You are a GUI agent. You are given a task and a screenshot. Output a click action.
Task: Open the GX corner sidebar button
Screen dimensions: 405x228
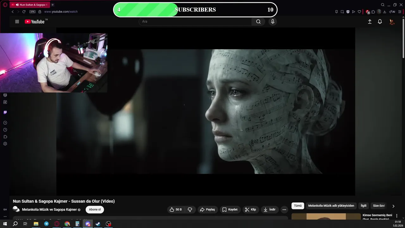[x=5, y=209]
